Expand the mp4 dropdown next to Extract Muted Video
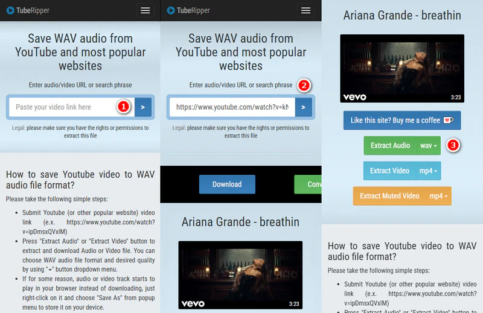This screenshot has height=313, width=483. tap(438, 197)
